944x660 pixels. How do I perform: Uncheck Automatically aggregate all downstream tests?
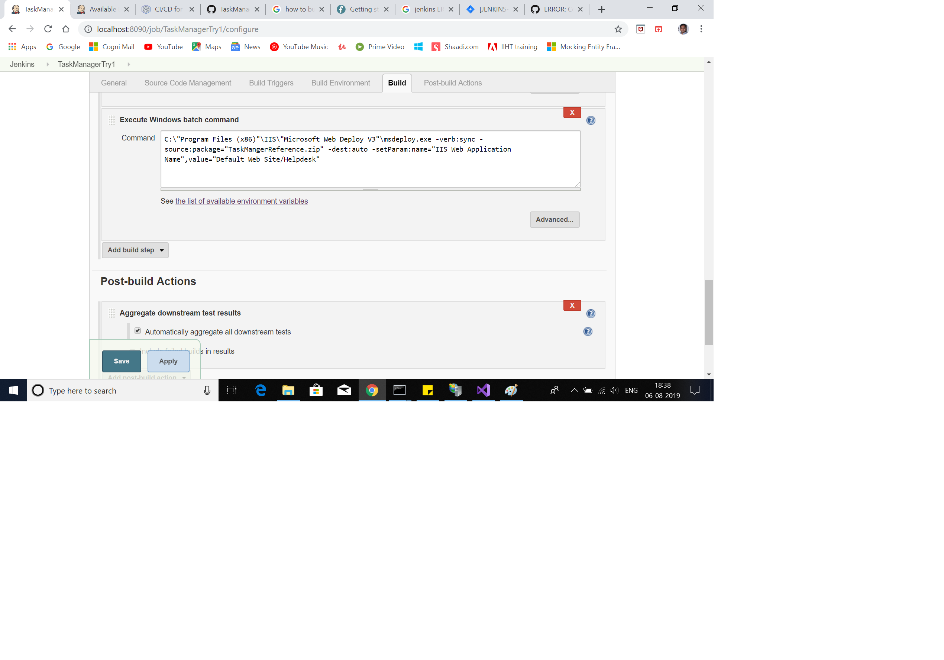[138, 331]
